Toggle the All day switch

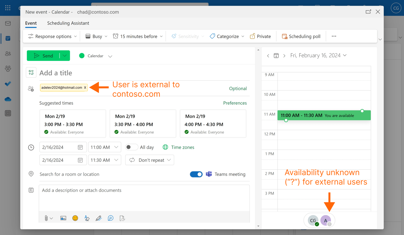tap(132, 147)
